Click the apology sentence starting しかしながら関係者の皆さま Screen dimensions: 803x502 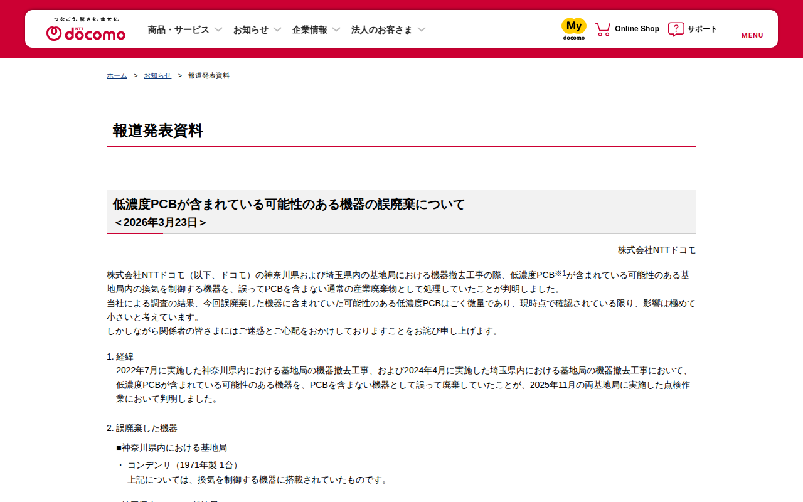[x=304, y=331]
